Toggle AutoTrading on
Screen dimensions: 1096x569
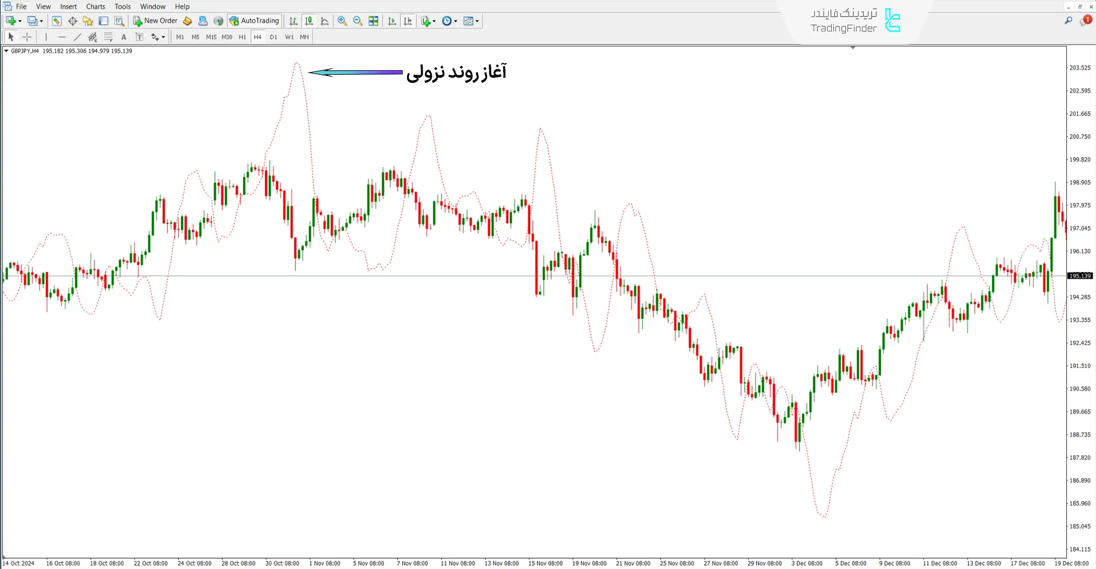[x=254, y=21]
